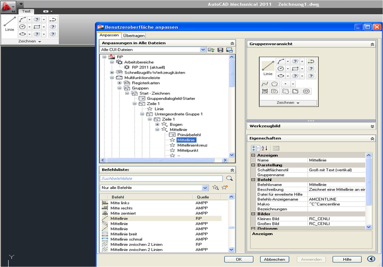This screenshot has width=383, height=267.
Task: Select the ellipse tool in the Test ribbon
Action: coord(23,34)
